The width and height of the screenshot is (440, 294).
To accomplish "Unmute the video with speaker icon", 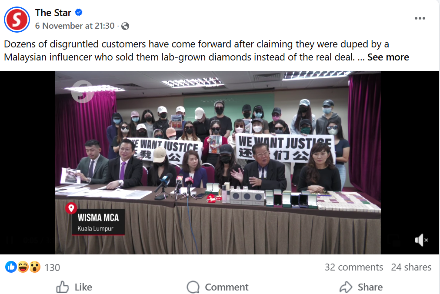I will 421,240.
